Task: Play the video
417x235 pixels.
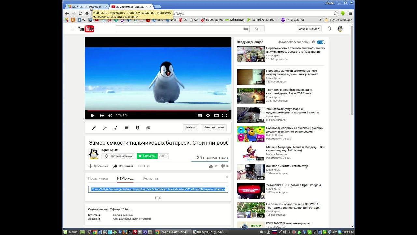Action: pyautogui.click(x=93, y=116)
